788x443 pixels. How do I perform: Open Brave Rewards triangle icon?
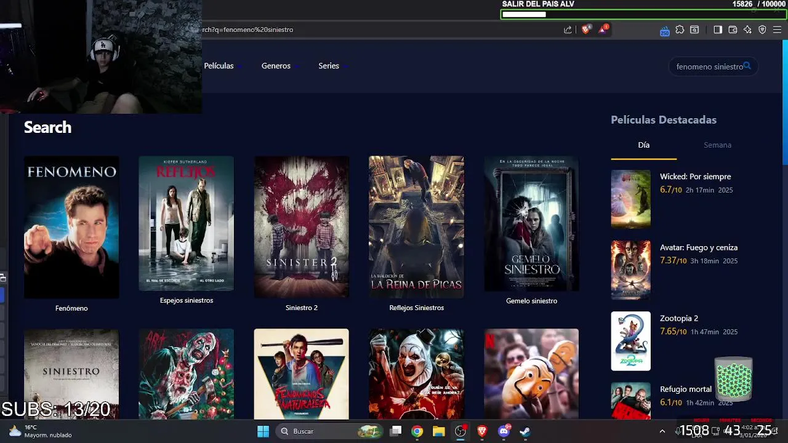[603, 29]
